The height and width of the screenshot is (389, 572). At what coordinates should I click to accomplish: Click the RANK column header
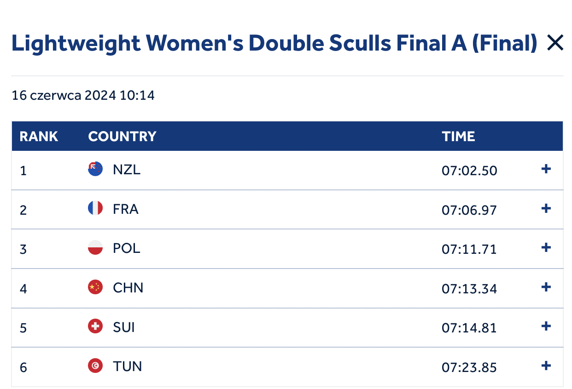click(x=39, y=137)
